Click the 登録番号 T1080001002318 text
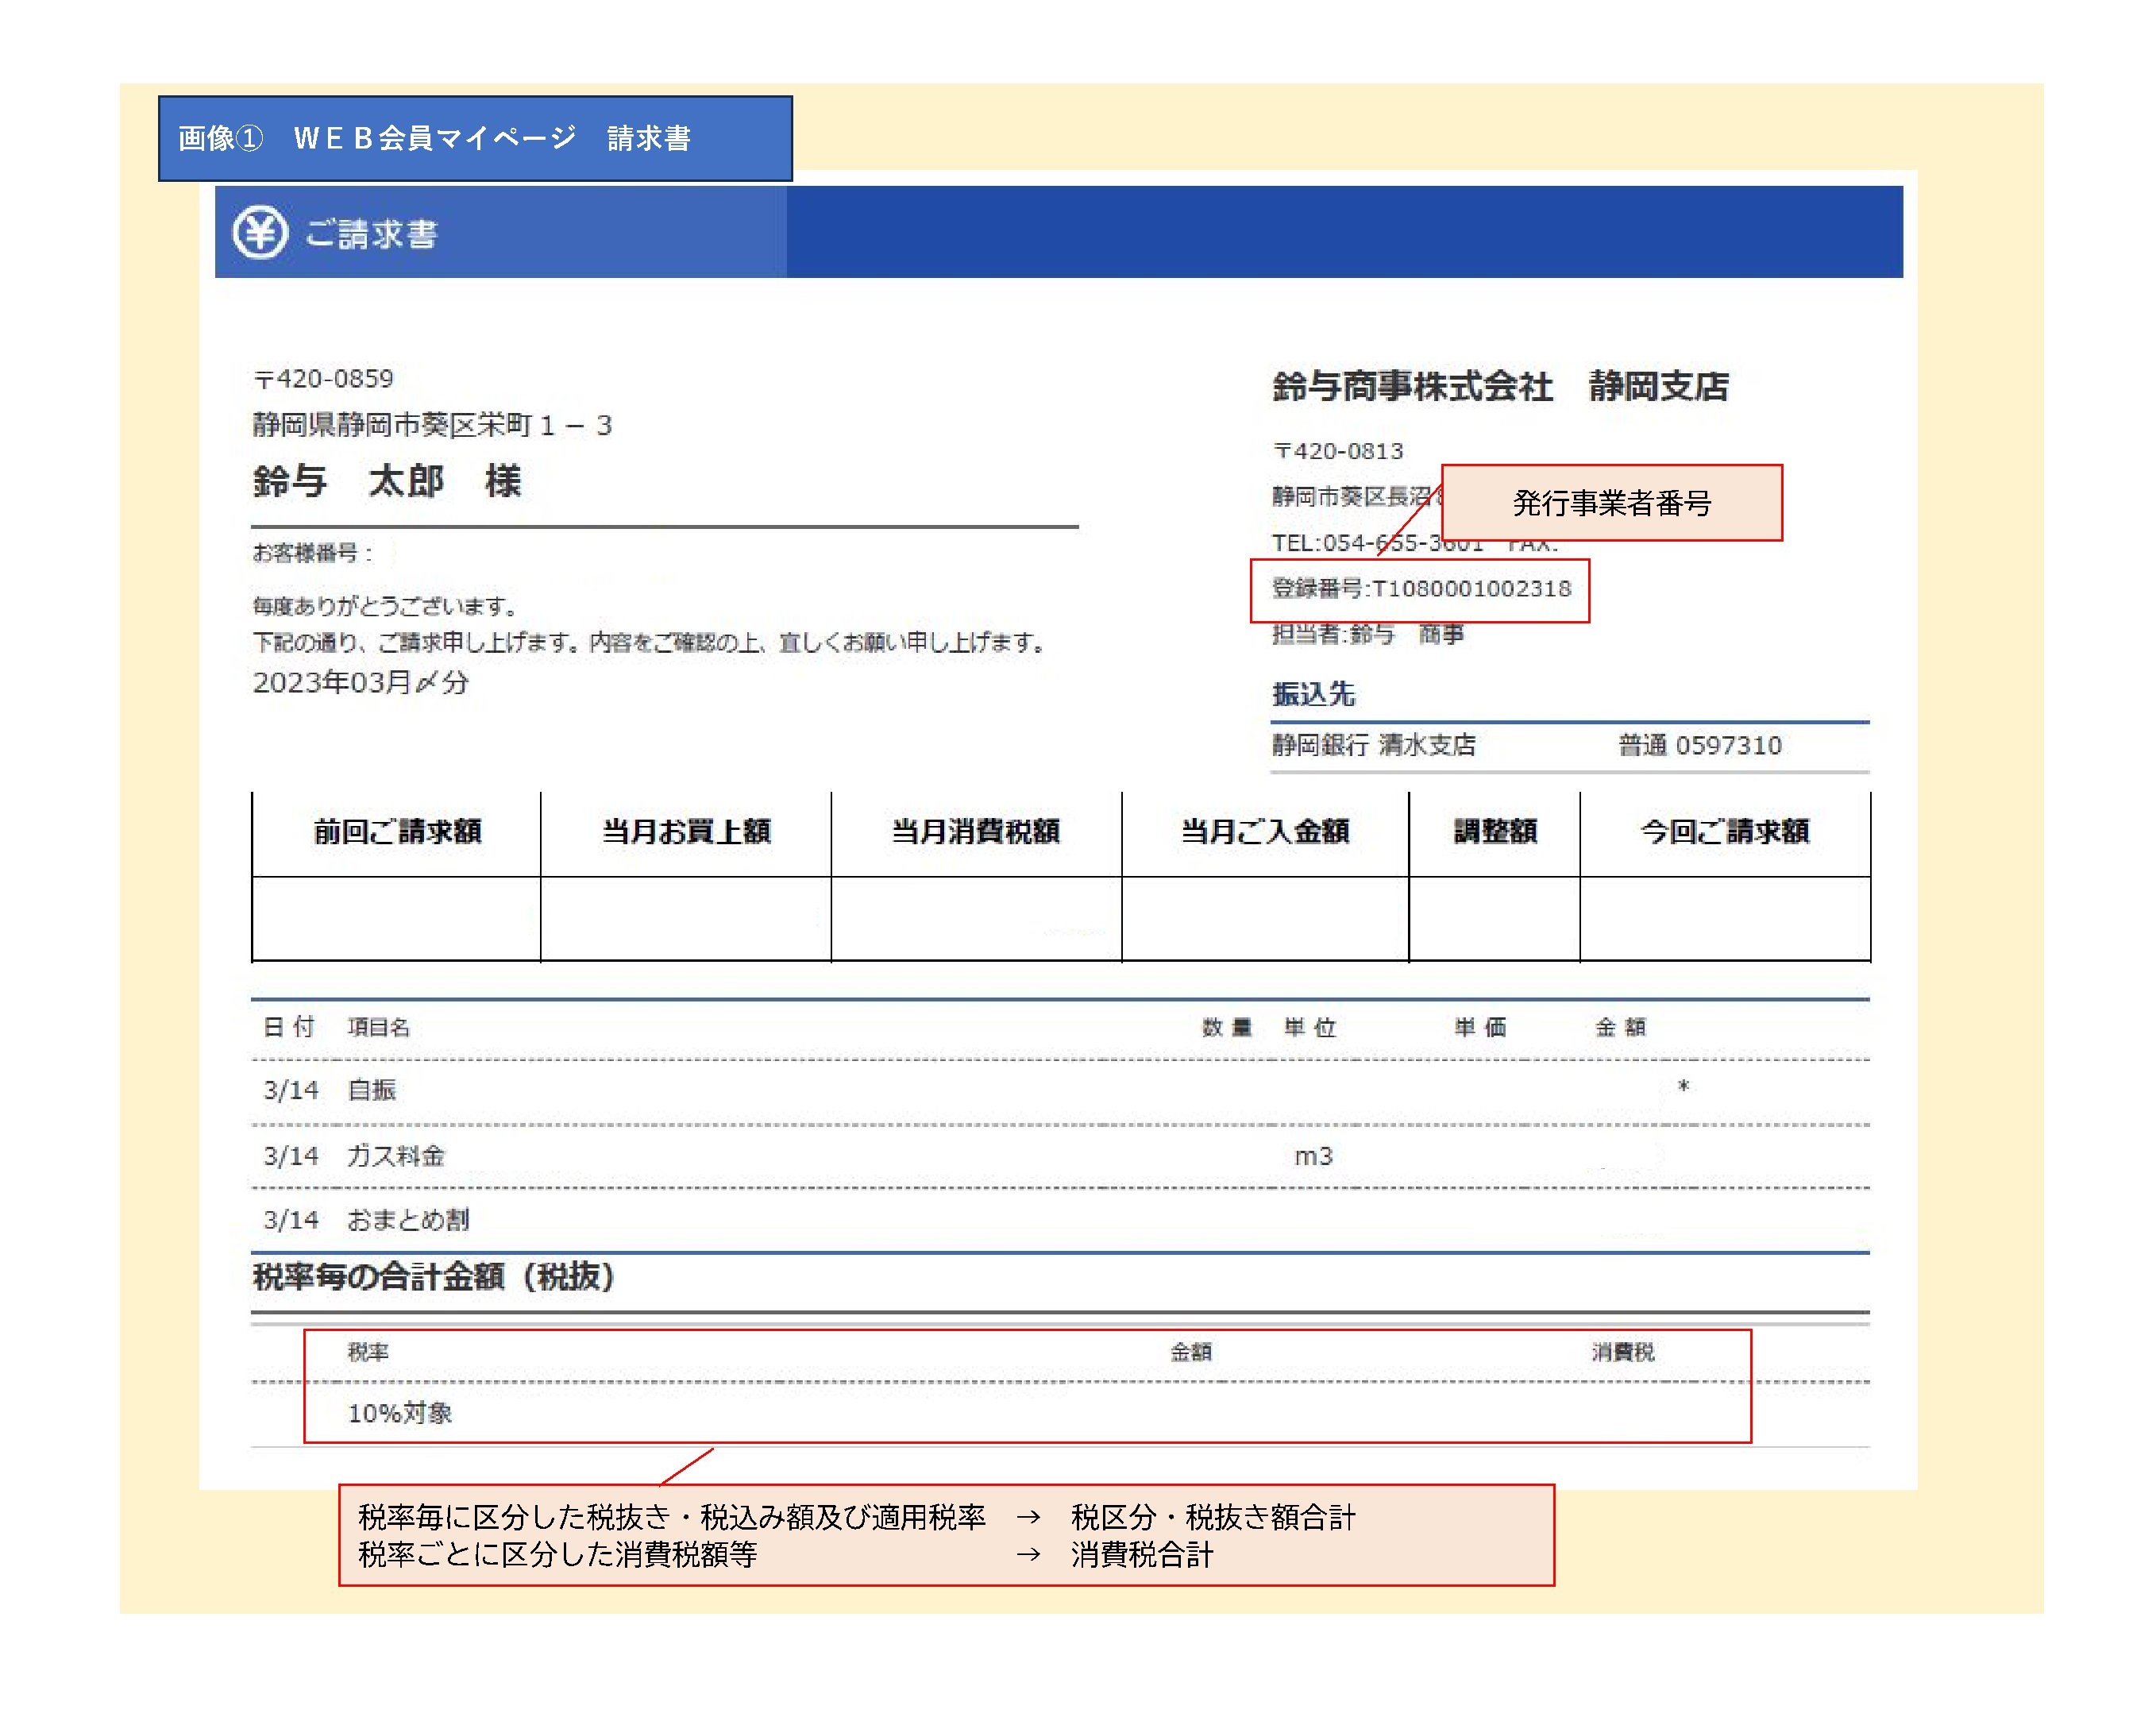The width and height of the screenshot is (2156, 1725). click(x=1421, y=589)
